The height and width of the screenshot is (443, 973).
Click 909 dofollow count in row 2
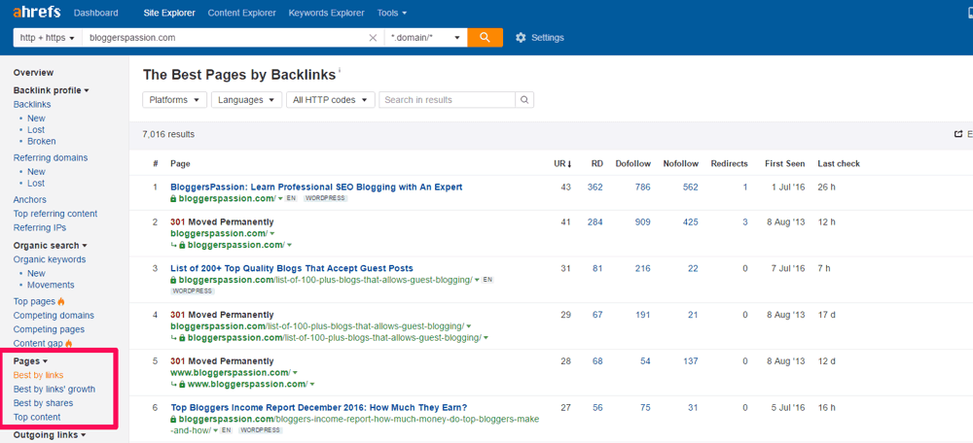(x=643, y=221)
